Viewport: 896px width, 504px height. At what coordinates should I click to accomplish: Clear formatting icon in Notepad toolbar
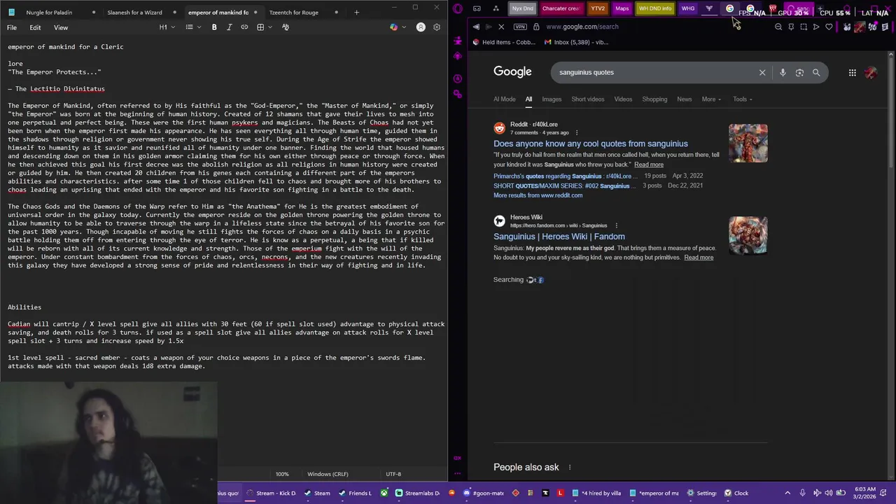click(286, 27)
